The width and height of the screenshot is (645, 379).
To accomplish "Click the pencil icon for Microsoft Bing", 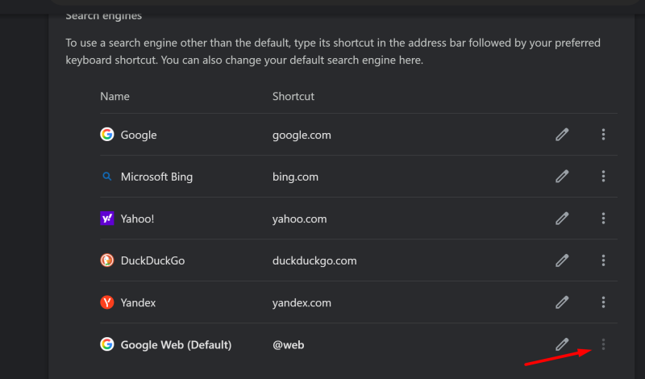I will (562, 177).
